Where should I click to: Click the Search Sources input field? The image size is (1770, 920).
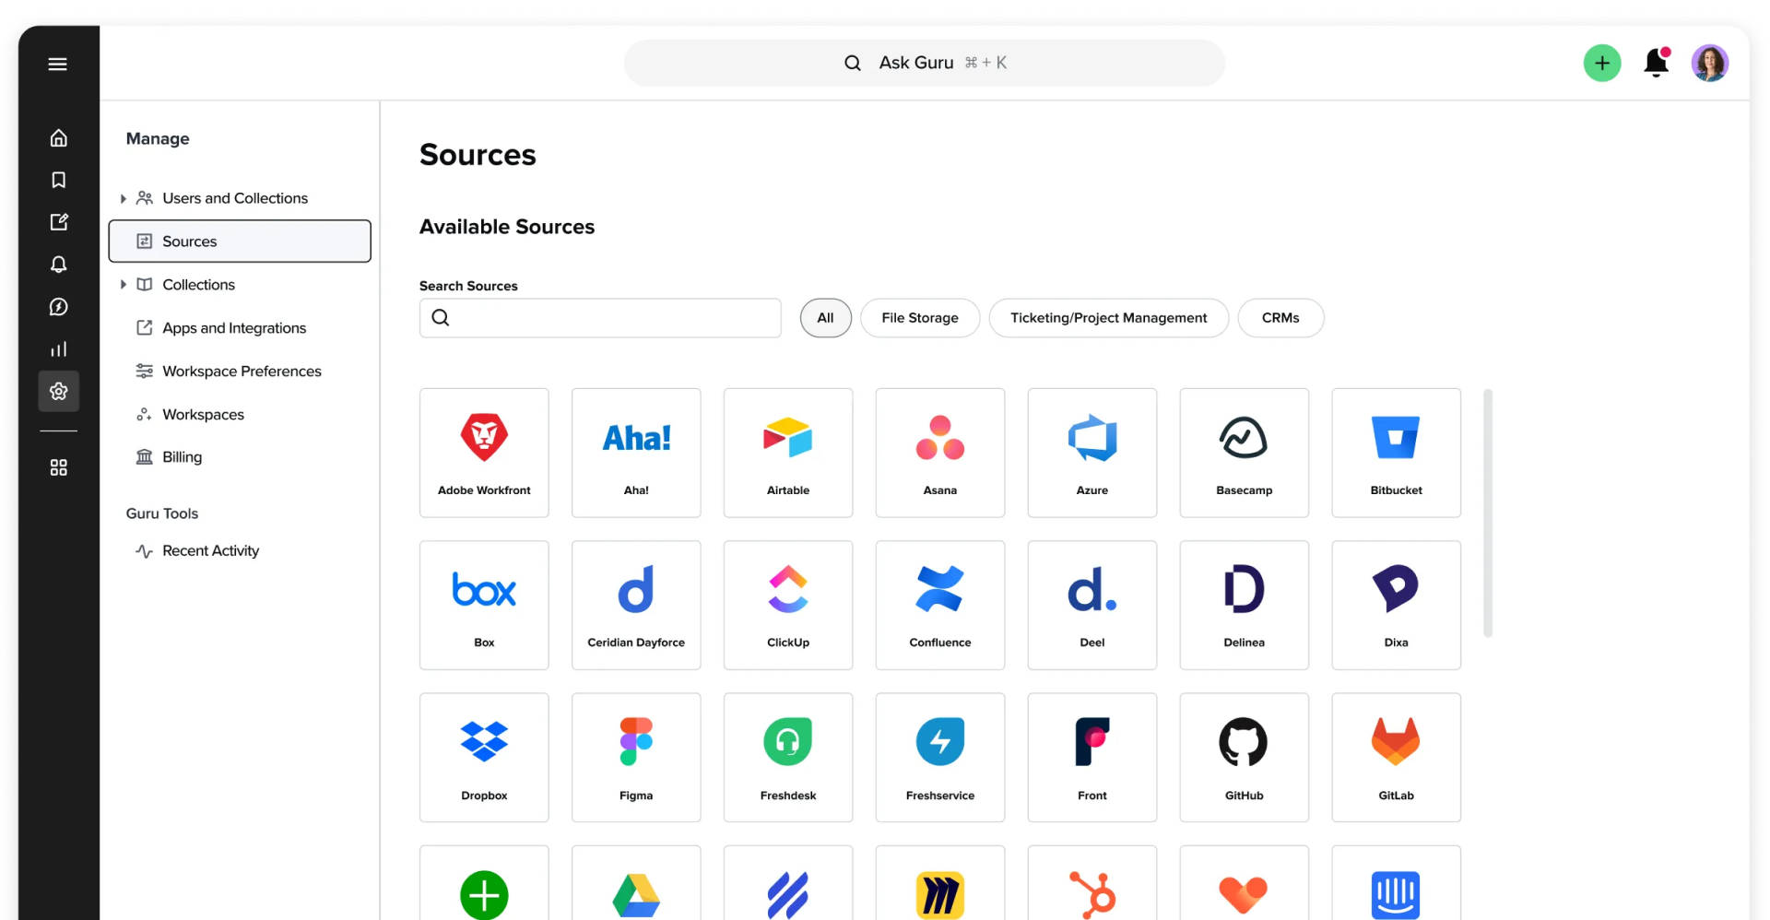coord(600,318)
